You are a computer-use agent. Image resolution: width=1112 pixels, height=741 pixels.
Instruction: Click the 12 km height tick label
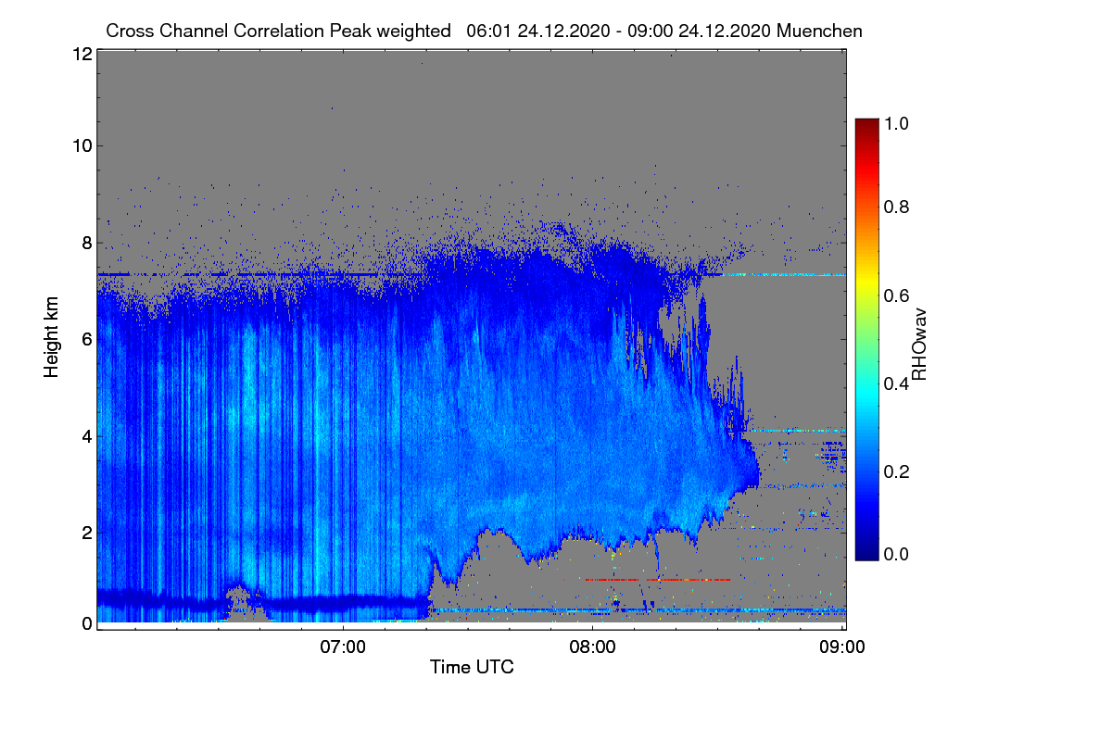[x=82, y=54]
